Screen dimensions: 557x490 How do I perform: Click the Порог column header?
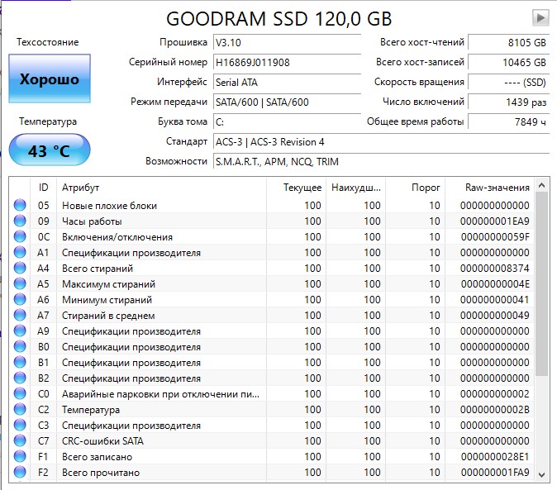click(x=415, y=188)
